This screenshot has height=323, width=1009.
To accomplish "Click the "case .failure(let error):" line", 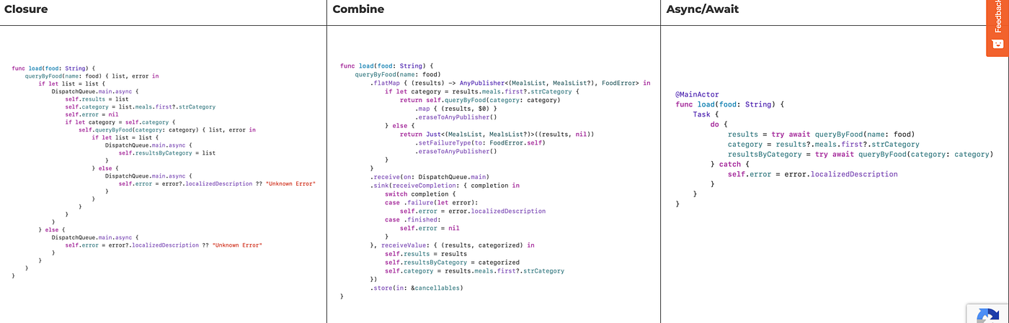I will pyautogui.click(x=431, y=202).
